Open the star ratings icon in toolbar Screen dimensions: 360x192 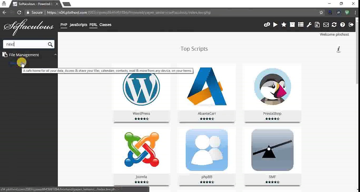[x=284, y=25]
